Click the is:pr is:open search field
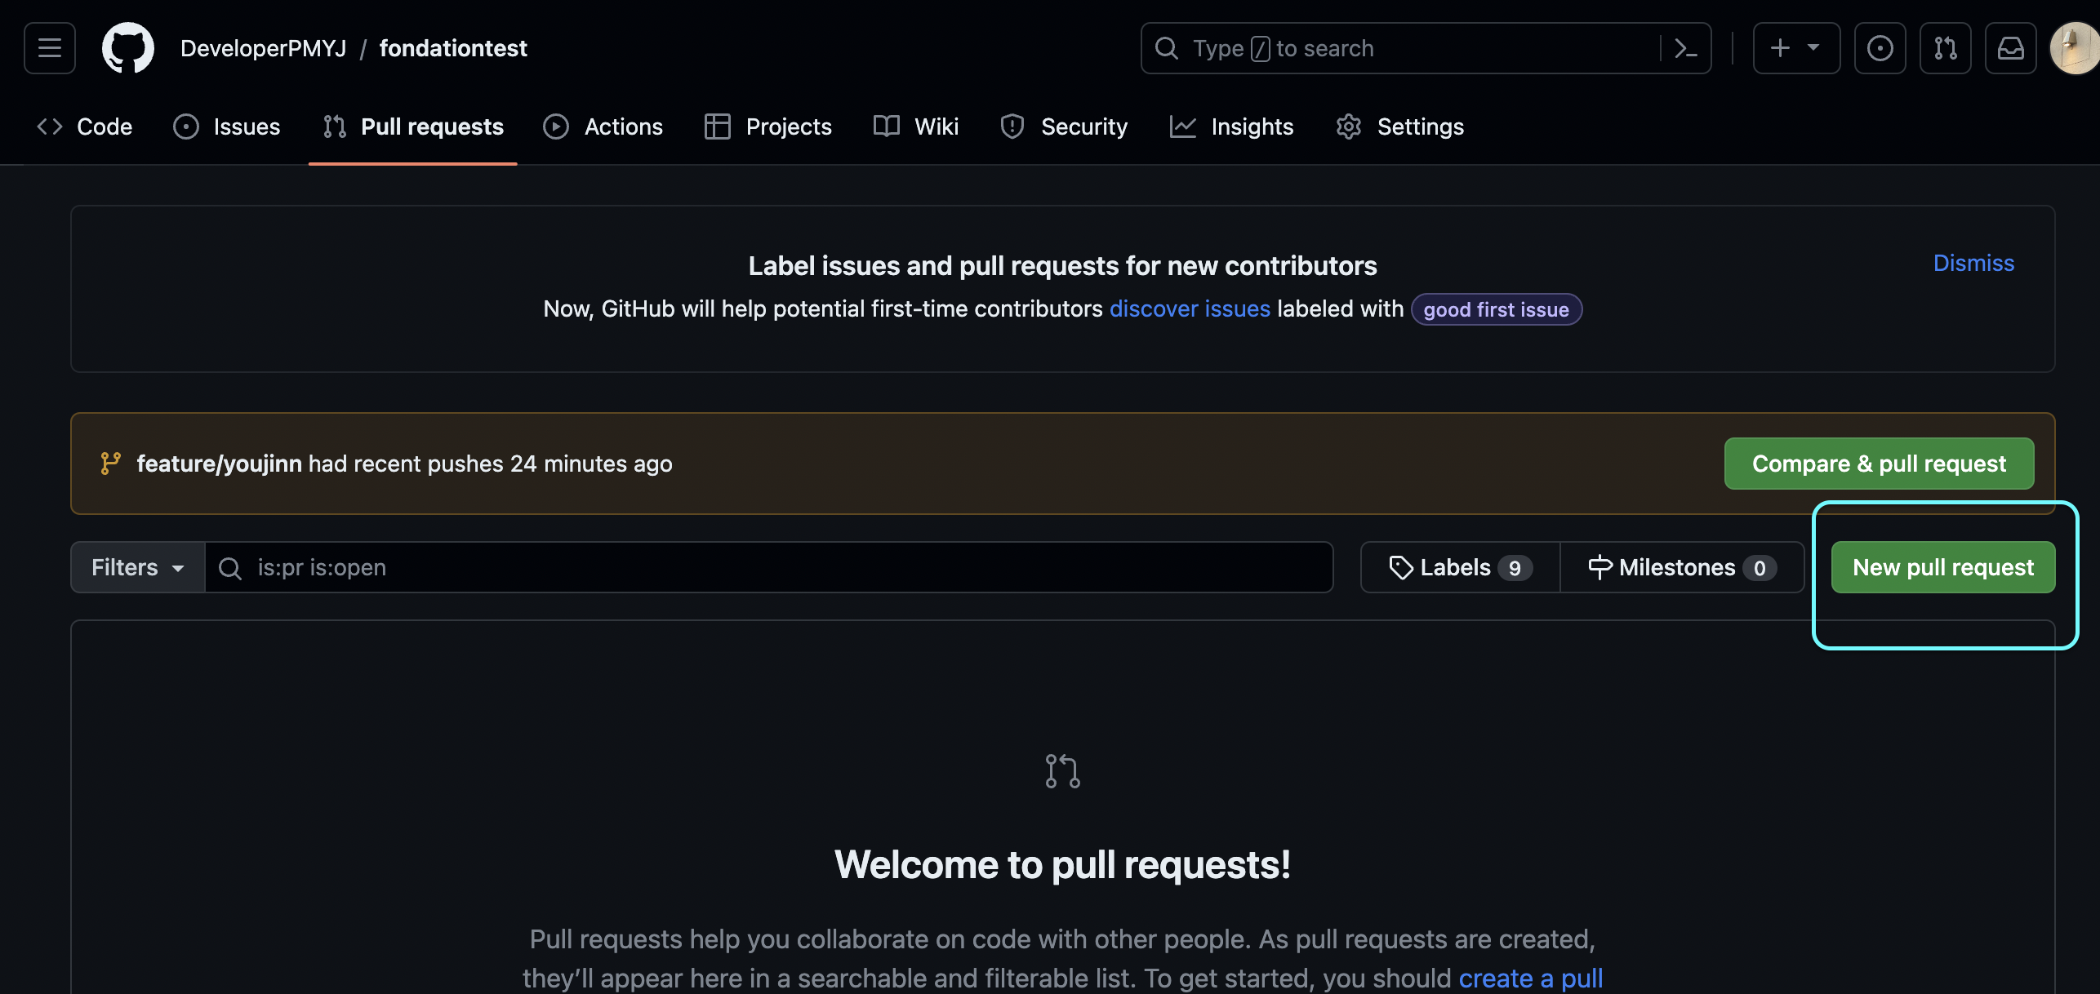The height and width of the screenshot is (994, 2100). point(767,567)
